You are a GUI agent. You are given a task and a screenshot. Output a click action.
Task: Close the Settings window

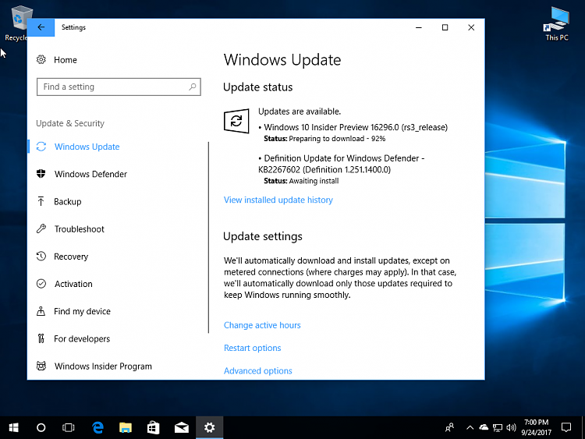coord(471,27)
